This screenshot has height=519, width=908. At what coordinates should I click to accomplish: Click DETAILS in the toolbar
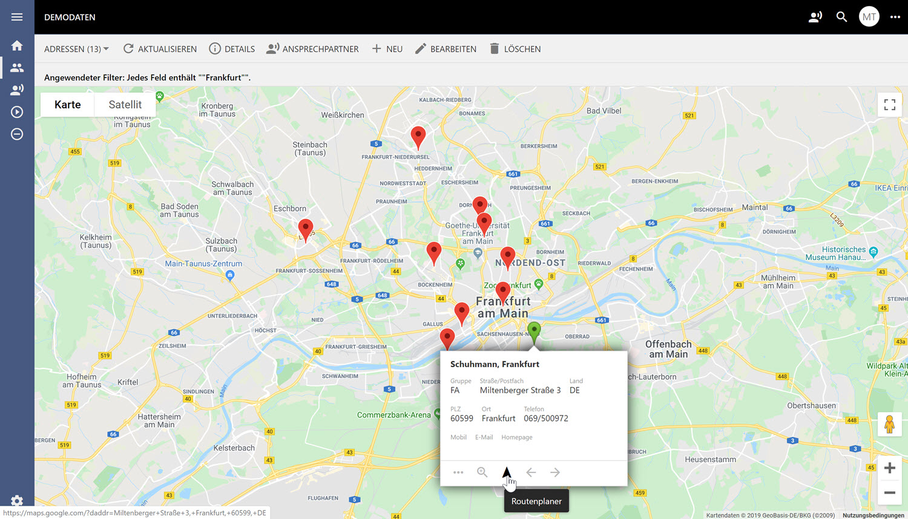pos(232,49)
